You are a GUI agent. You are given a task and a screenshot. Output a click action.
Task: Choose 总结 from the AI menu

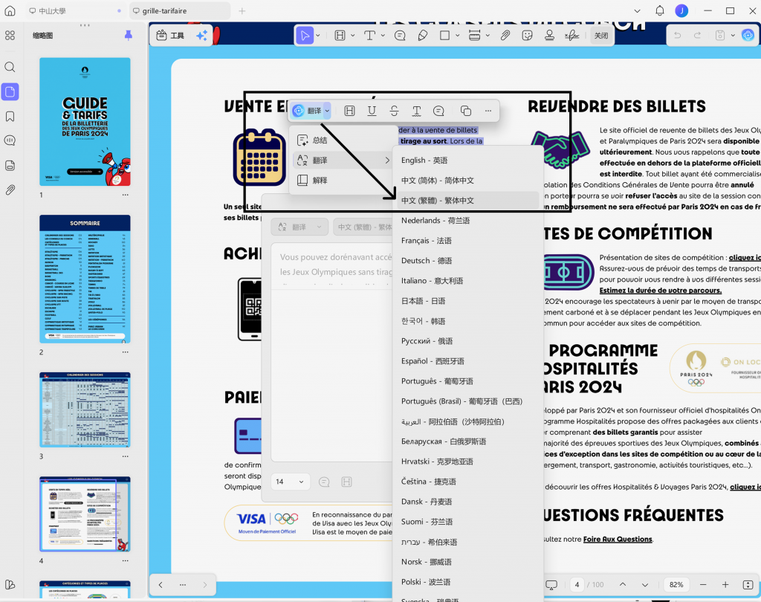343,140
